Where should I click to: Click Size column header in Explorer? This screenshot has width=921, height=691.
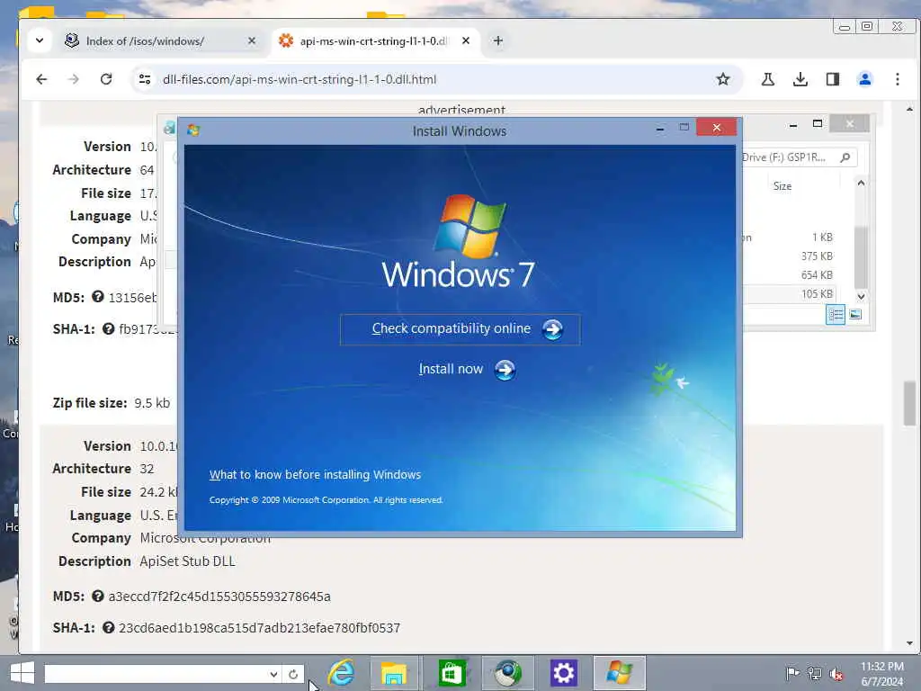[x=782, y=186]
